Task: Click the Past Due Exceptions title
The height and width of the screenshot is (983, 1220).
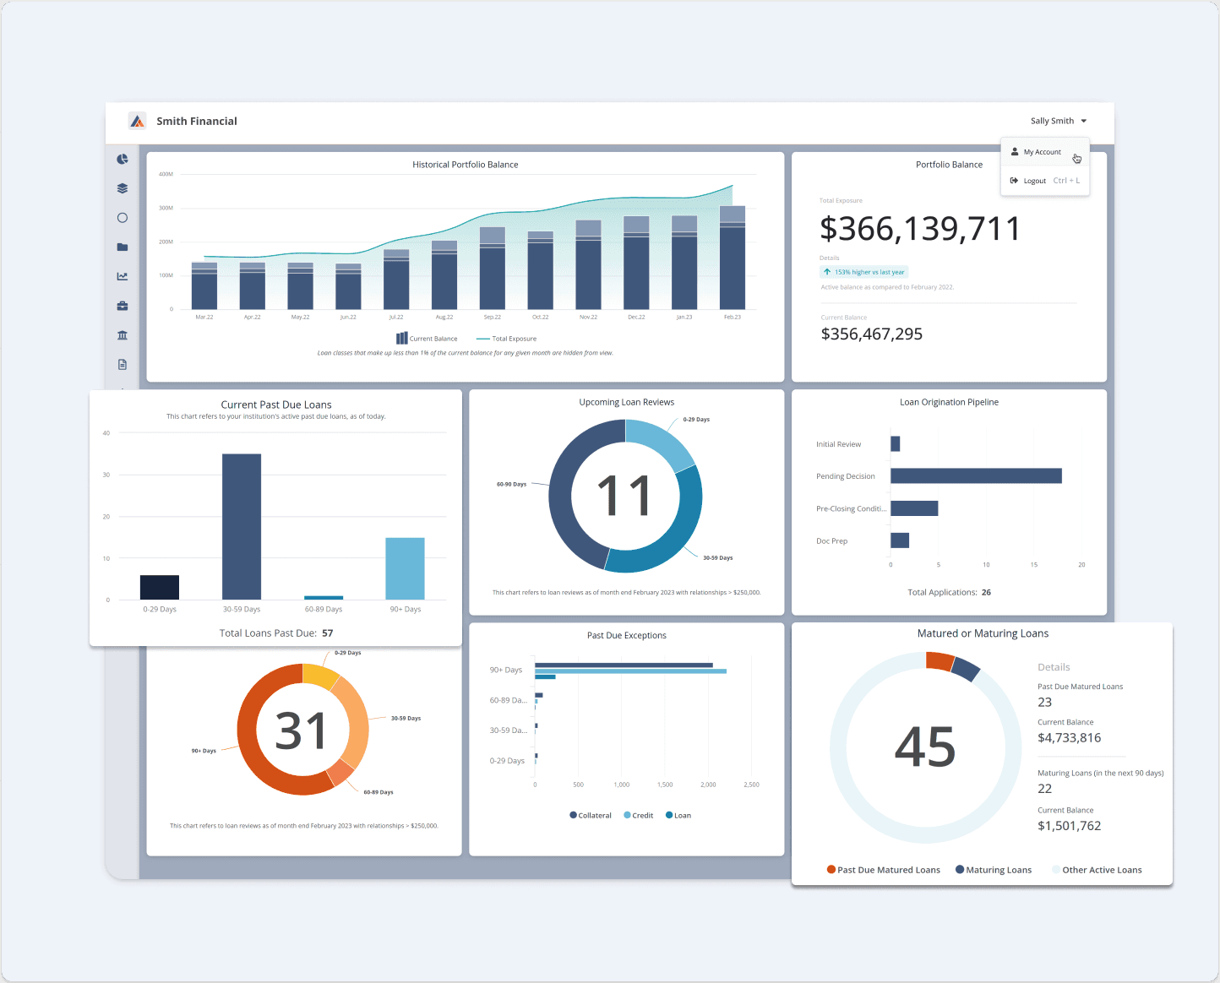Action: tap(627, 635)
